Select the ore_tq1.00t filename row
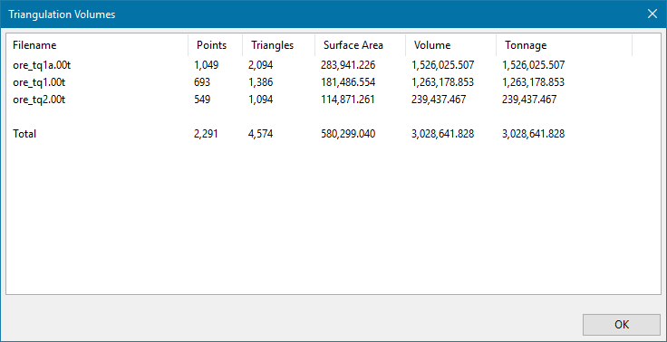 39,82
